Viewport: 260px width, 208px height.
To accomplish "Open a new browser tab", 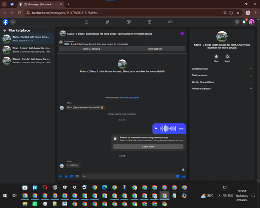I will (69, 4).
